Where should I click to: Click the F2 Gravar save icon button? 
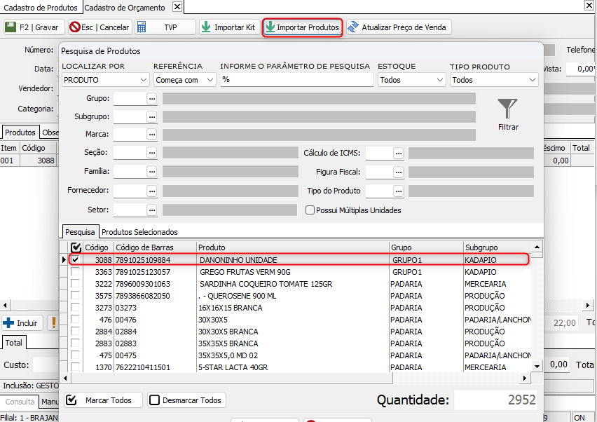point(32,27)
